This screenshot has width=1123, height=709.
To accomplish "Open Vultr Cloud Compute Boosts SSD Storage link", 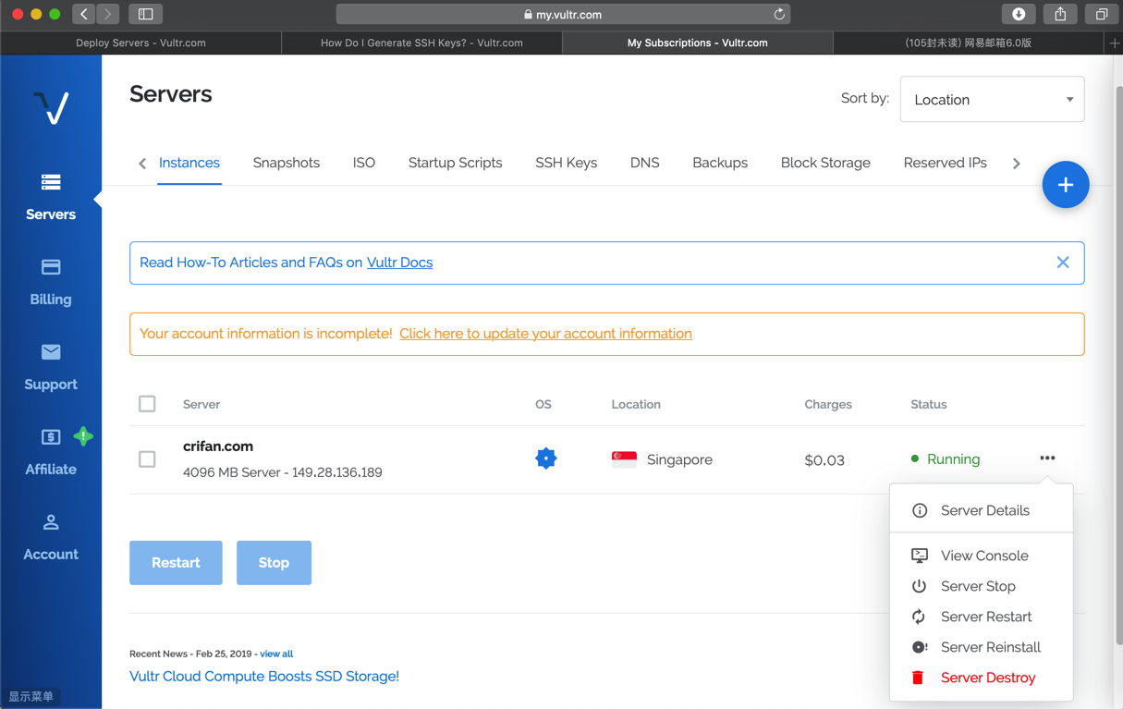I will pos(264,677).
